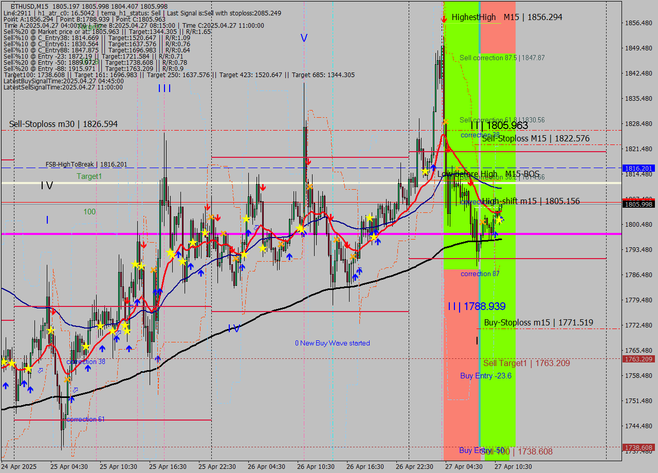
Task: Select the 24 Apr 2025 date label
Action: click(19, 466)
